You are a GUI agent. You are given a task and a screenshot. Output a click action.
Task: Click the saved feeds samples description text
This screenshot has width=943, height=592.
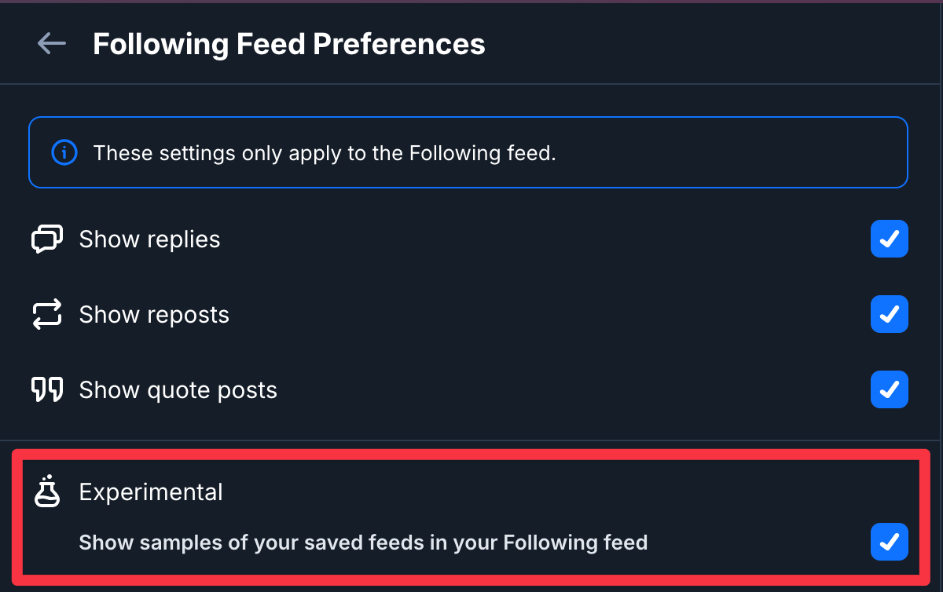click(x=363, y=543)
